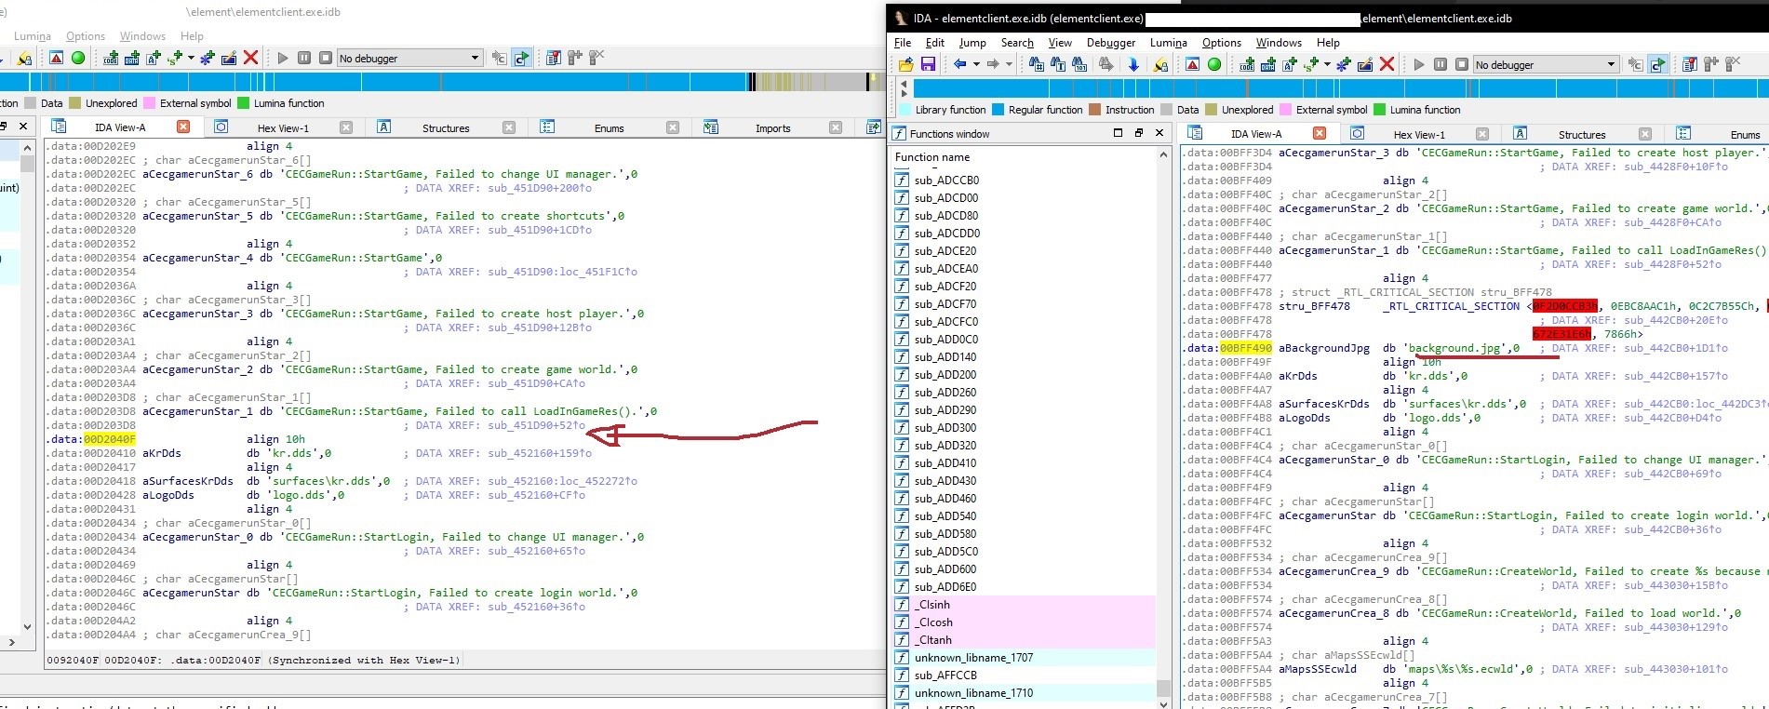This screenshot has width=1769, height=709.
Task: Close IDA View-A tab in right window
Action: tap(1320, 133)
